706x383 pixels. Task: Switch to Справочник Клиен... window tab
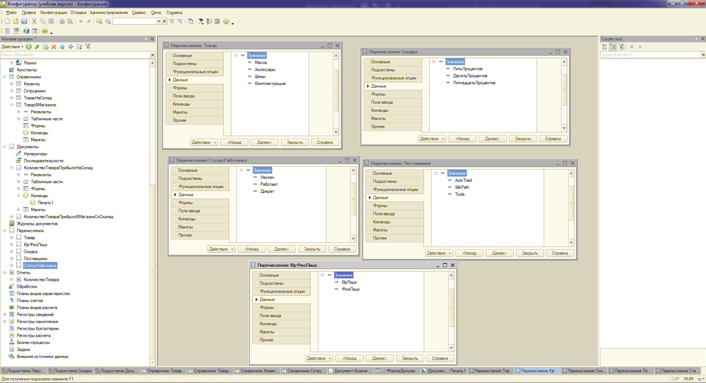point(257,371)
